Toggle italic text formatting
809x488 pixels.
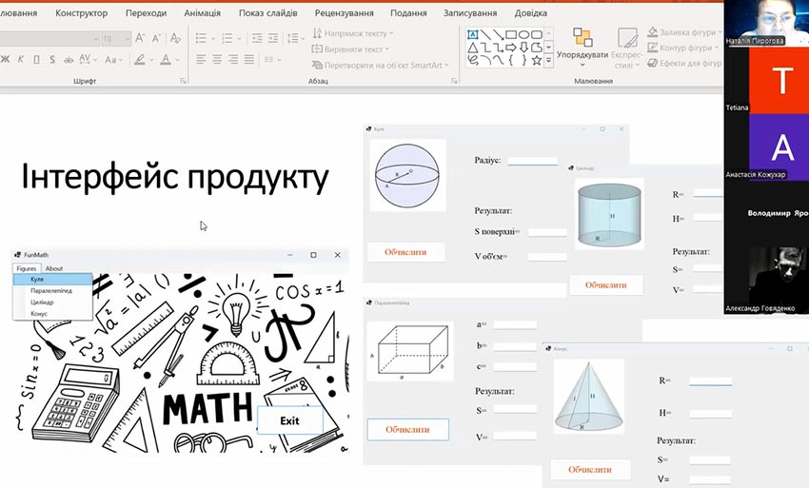[22, 59]
